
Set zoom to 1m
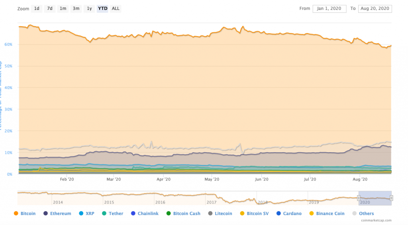pos(63,9)
